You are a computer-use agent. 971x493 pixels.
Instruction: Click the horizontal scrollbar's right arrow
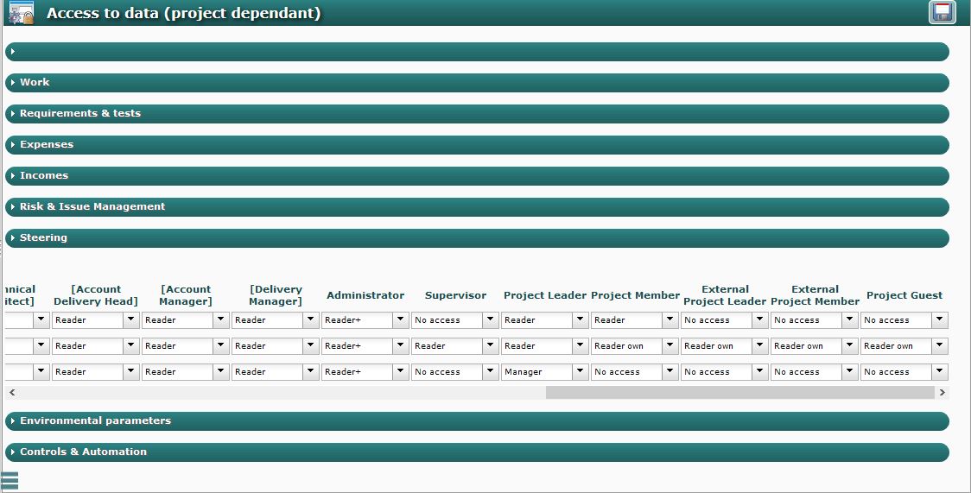coord(942,392)
